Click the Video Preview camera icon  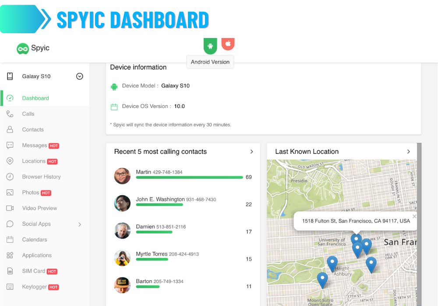(10, 208)
